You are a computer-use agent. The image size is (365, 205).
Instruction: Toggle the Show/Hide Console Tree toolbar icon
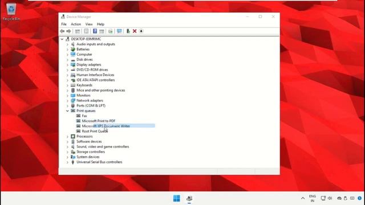(78, 31)
